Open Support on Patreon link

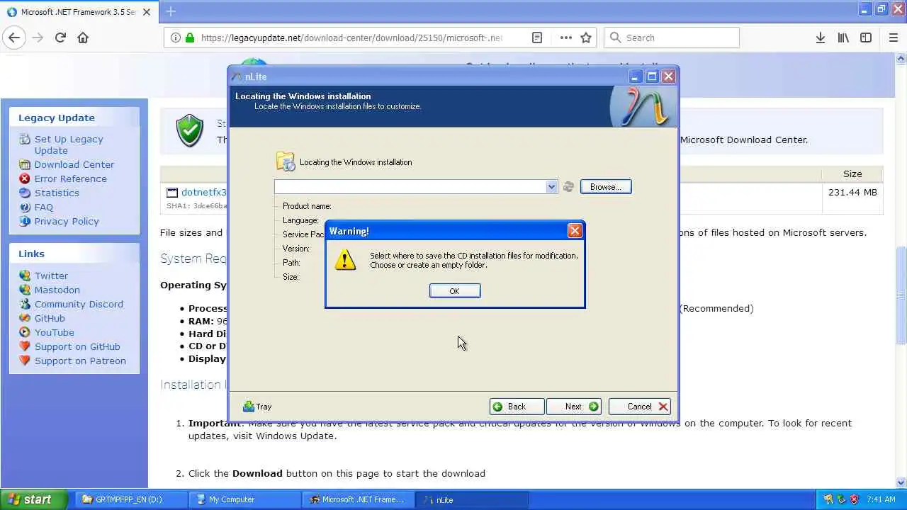pos(80,361)
